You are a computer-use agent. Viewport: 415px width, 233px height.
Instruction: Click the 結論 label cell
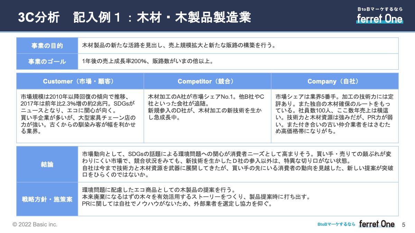47,164
